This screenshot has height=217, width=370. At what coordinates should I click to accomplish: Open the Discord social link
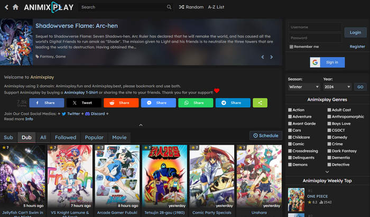[95, 114]
